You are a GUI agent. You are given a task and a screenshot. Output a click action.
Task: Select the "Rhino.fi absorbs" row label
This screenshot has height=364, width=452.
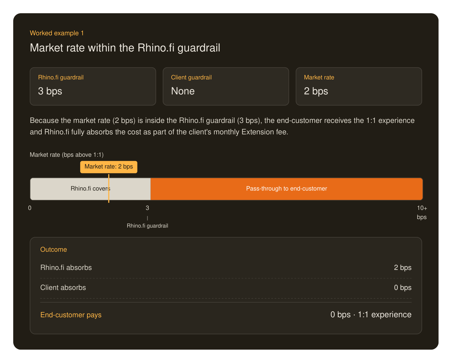[x=66, y=268]
